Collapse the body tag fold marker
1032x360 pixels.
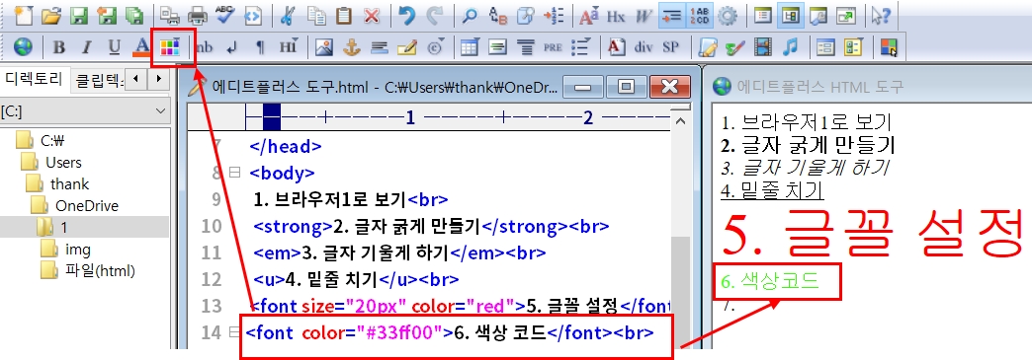coord(234,173)
